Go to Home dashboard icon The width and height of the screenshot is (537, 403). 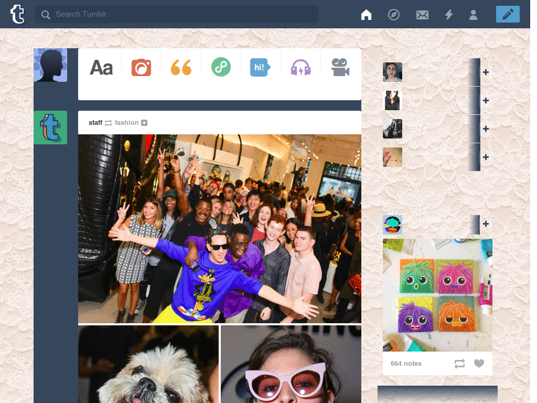click(x=366, y=14)
